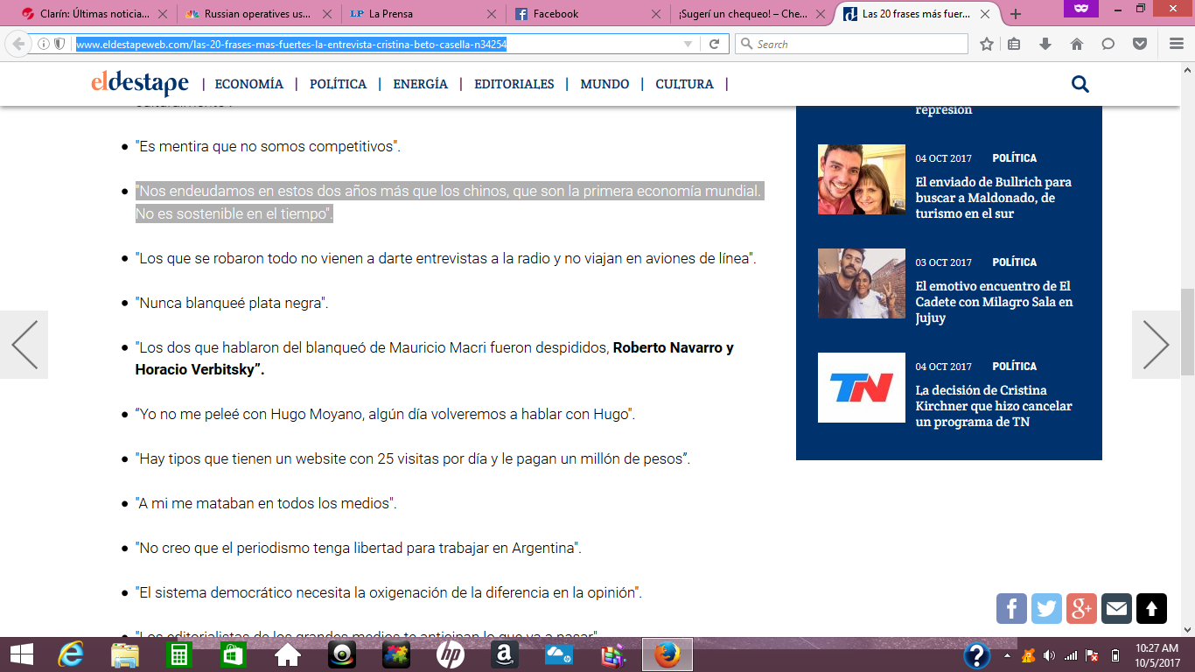Click the quote about Hugo Moyano
This screenshot has height=672, width=1195.
(x=385, y=414)
